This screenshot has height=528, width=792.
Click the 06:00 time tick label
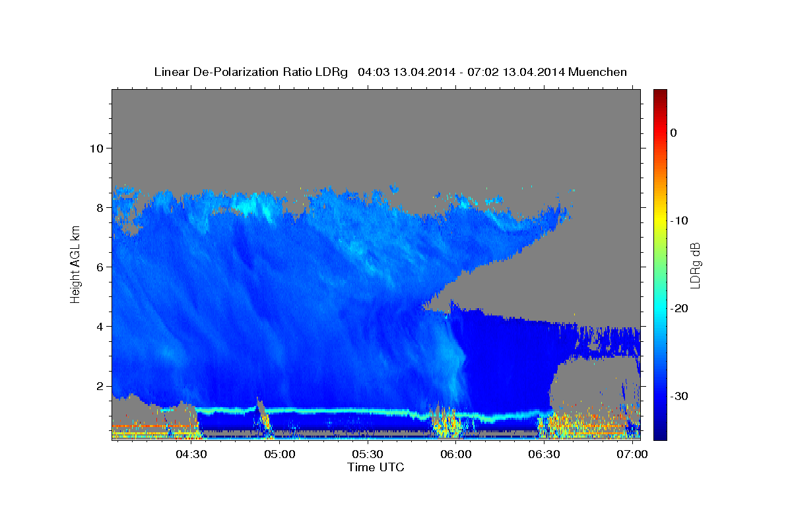(456, 455)
